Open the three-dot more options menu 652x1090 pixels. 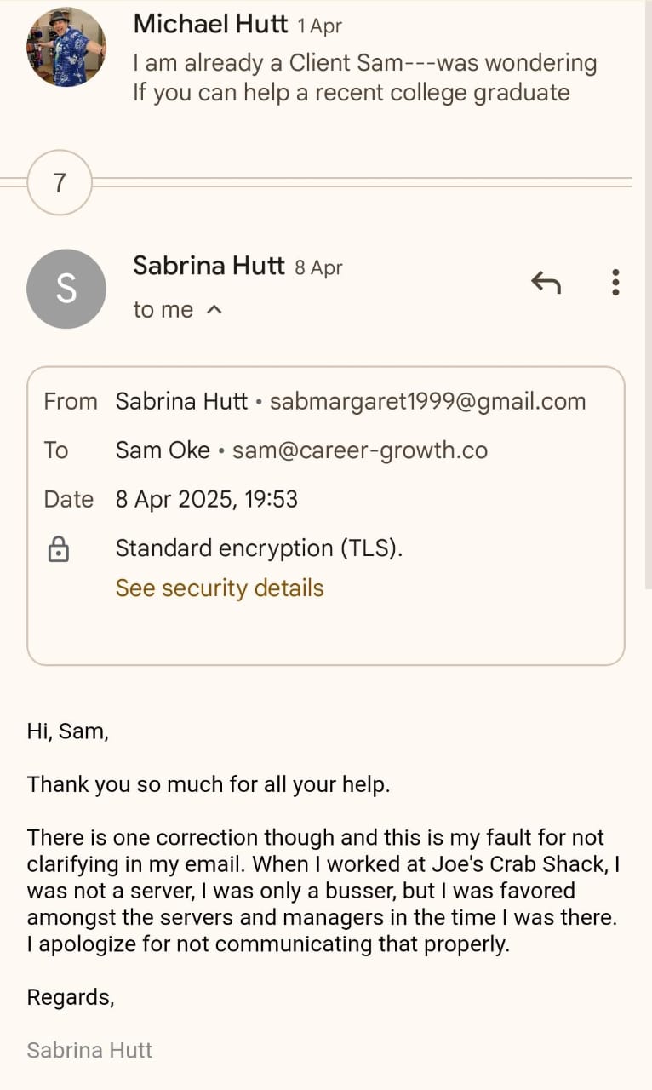tap(615, 282)
